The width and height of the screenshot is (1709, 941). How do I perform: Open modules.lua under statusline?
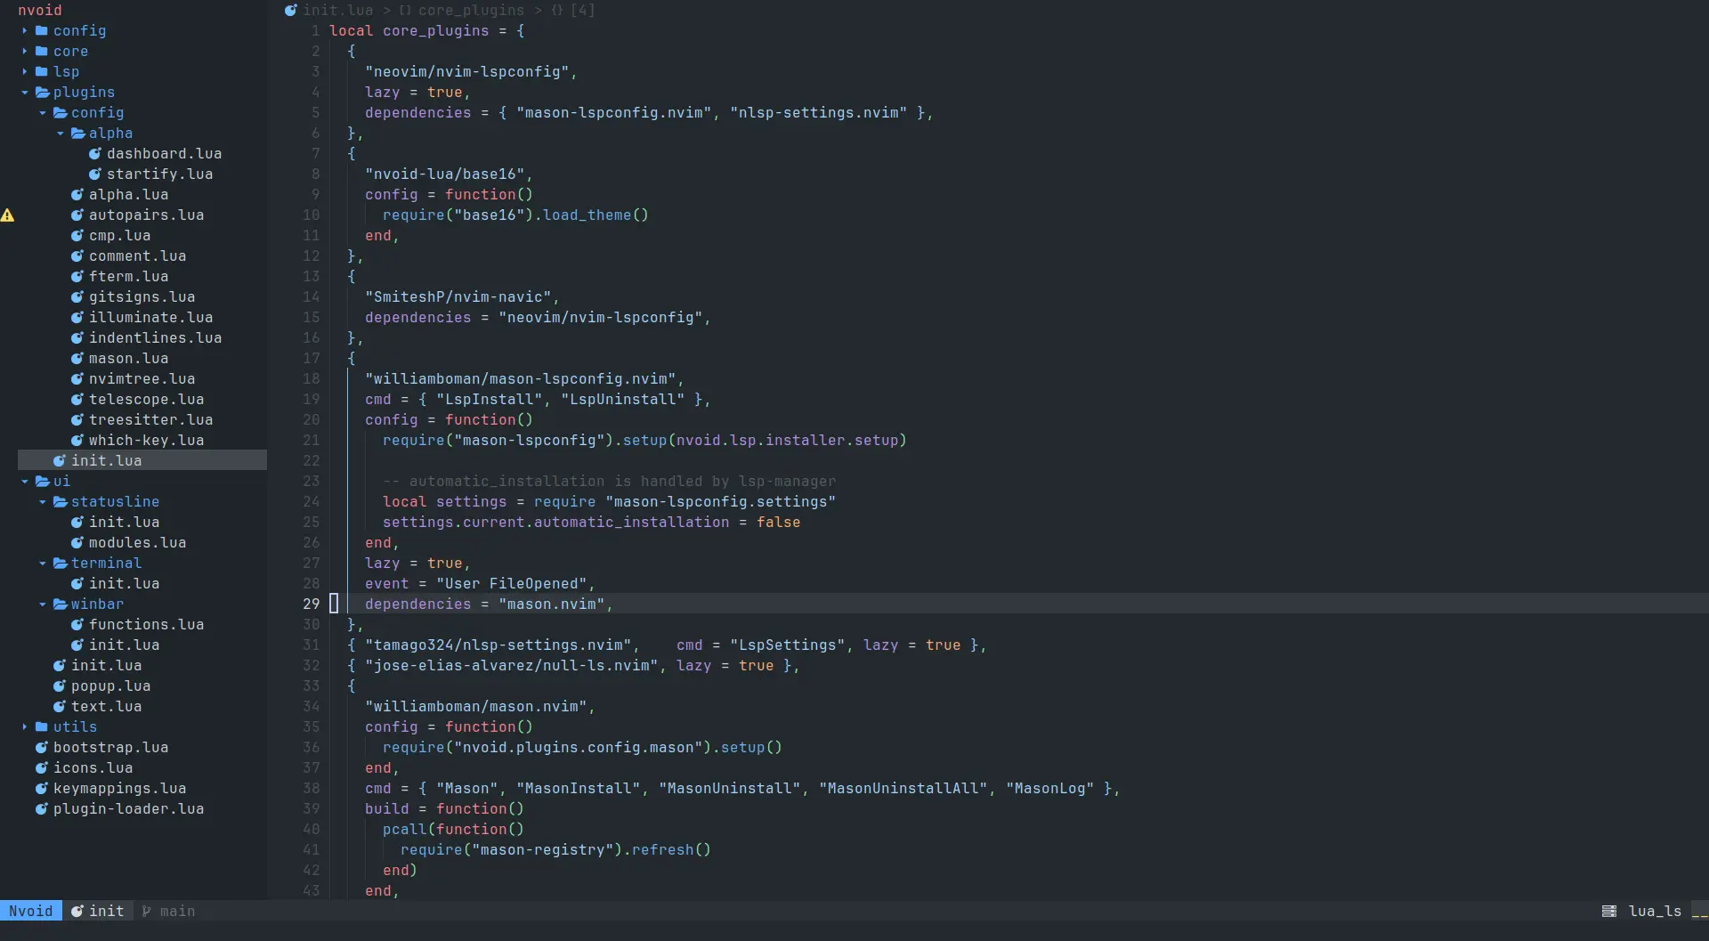click(x=138, y=543)
